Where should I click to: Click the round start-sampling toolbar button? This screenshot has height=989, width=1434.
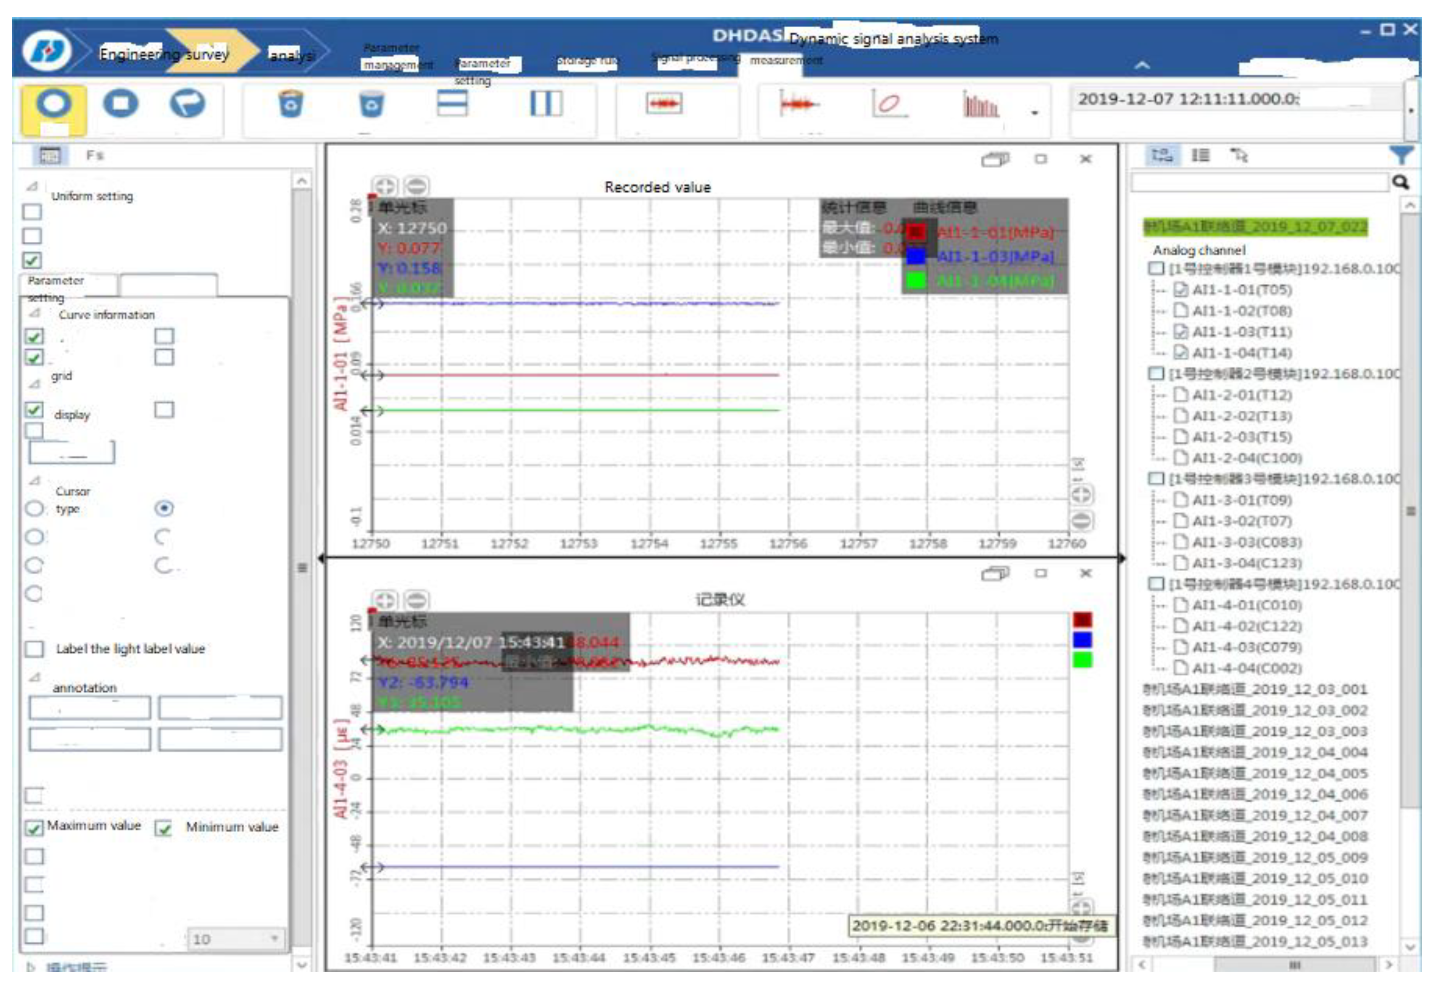[x=53, y=104]
